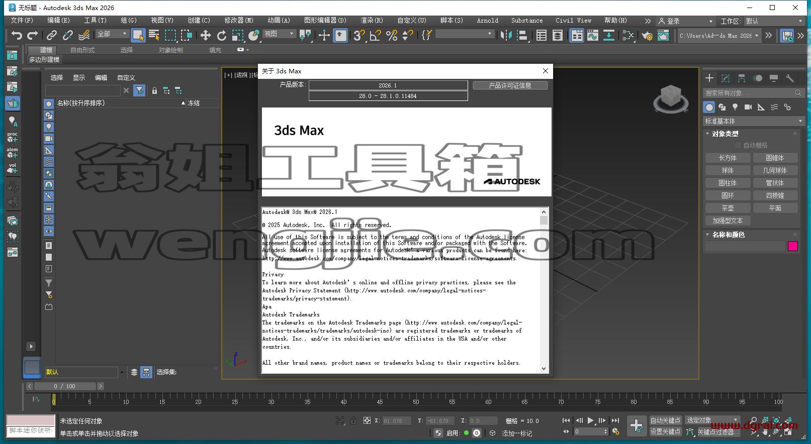Select the Lights category icon
Screen dimensions: 811x444
click(x=735, y=107)
